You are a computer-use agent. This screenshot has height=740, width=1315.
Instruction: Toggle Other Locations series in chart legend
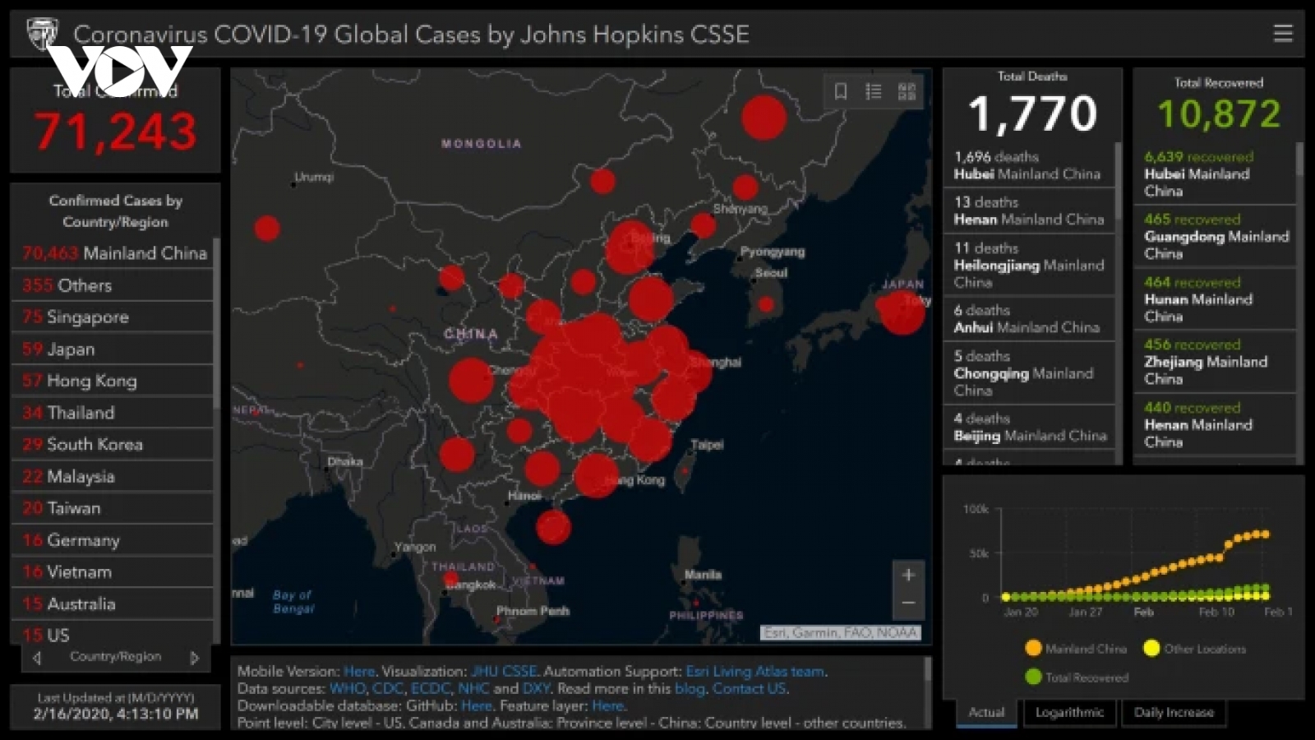coord(1194,649)
